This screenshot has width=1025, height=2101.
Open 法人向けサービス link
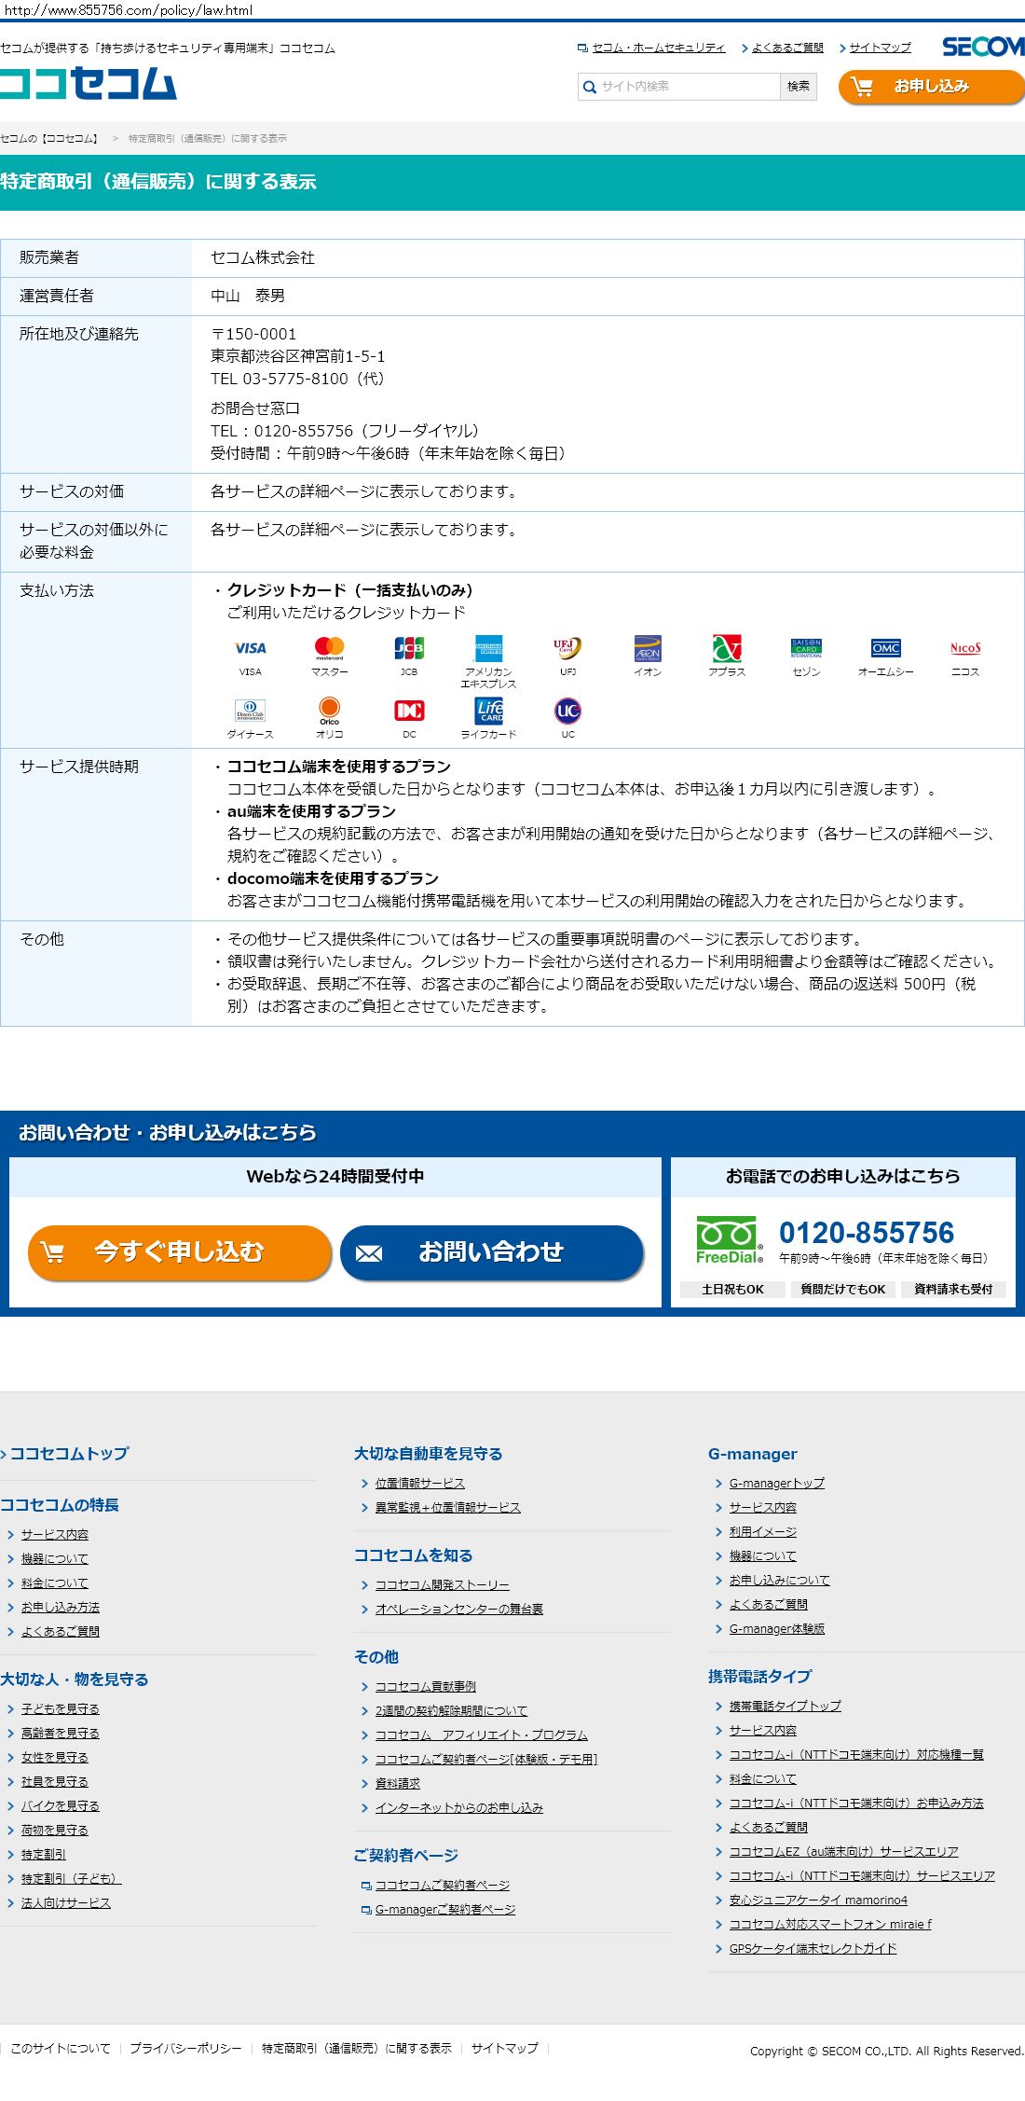point(65,1902)
